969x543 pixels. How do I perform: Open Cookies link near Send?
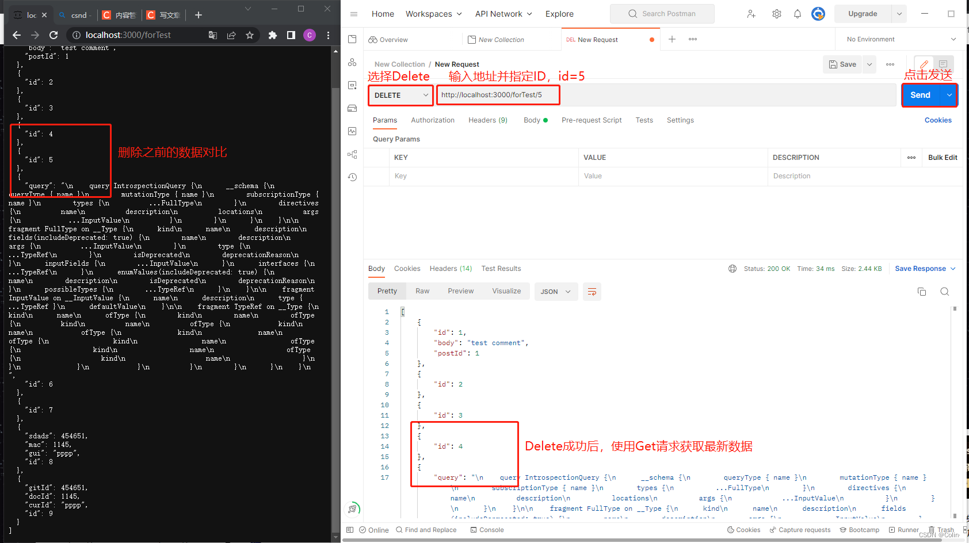(x=938, y=120)
